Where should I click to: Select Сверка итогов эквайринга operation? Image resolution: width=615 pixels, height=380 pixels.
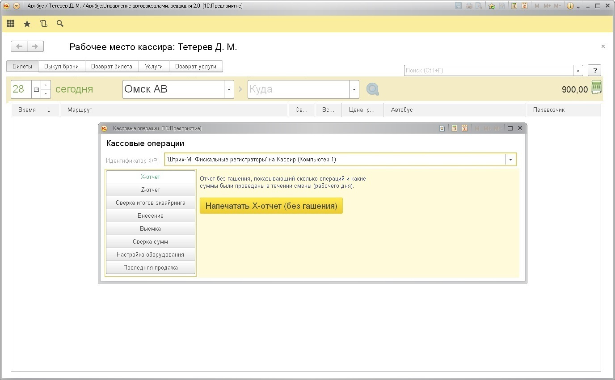pos(151,203)
